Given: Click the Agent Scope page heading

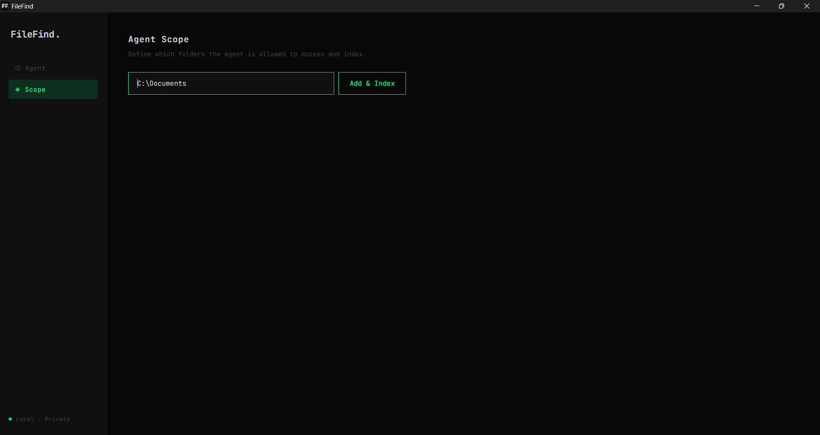Looking at the screenshot, I should point(158,39).
